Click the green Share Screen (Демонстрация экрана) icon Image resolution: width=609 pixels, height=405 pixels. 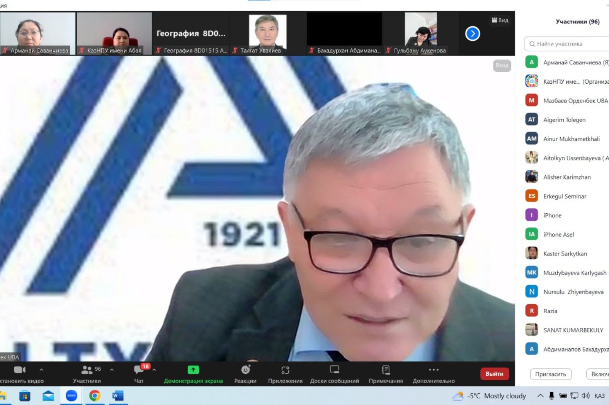pos(193,370)
